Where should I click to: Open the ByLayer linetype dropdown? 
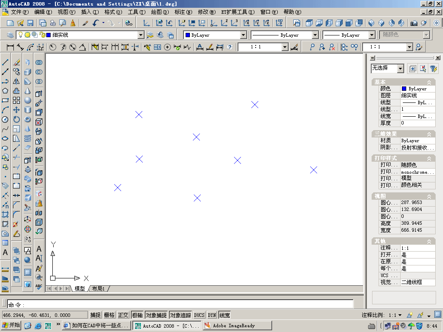click(x=315, y=35)
